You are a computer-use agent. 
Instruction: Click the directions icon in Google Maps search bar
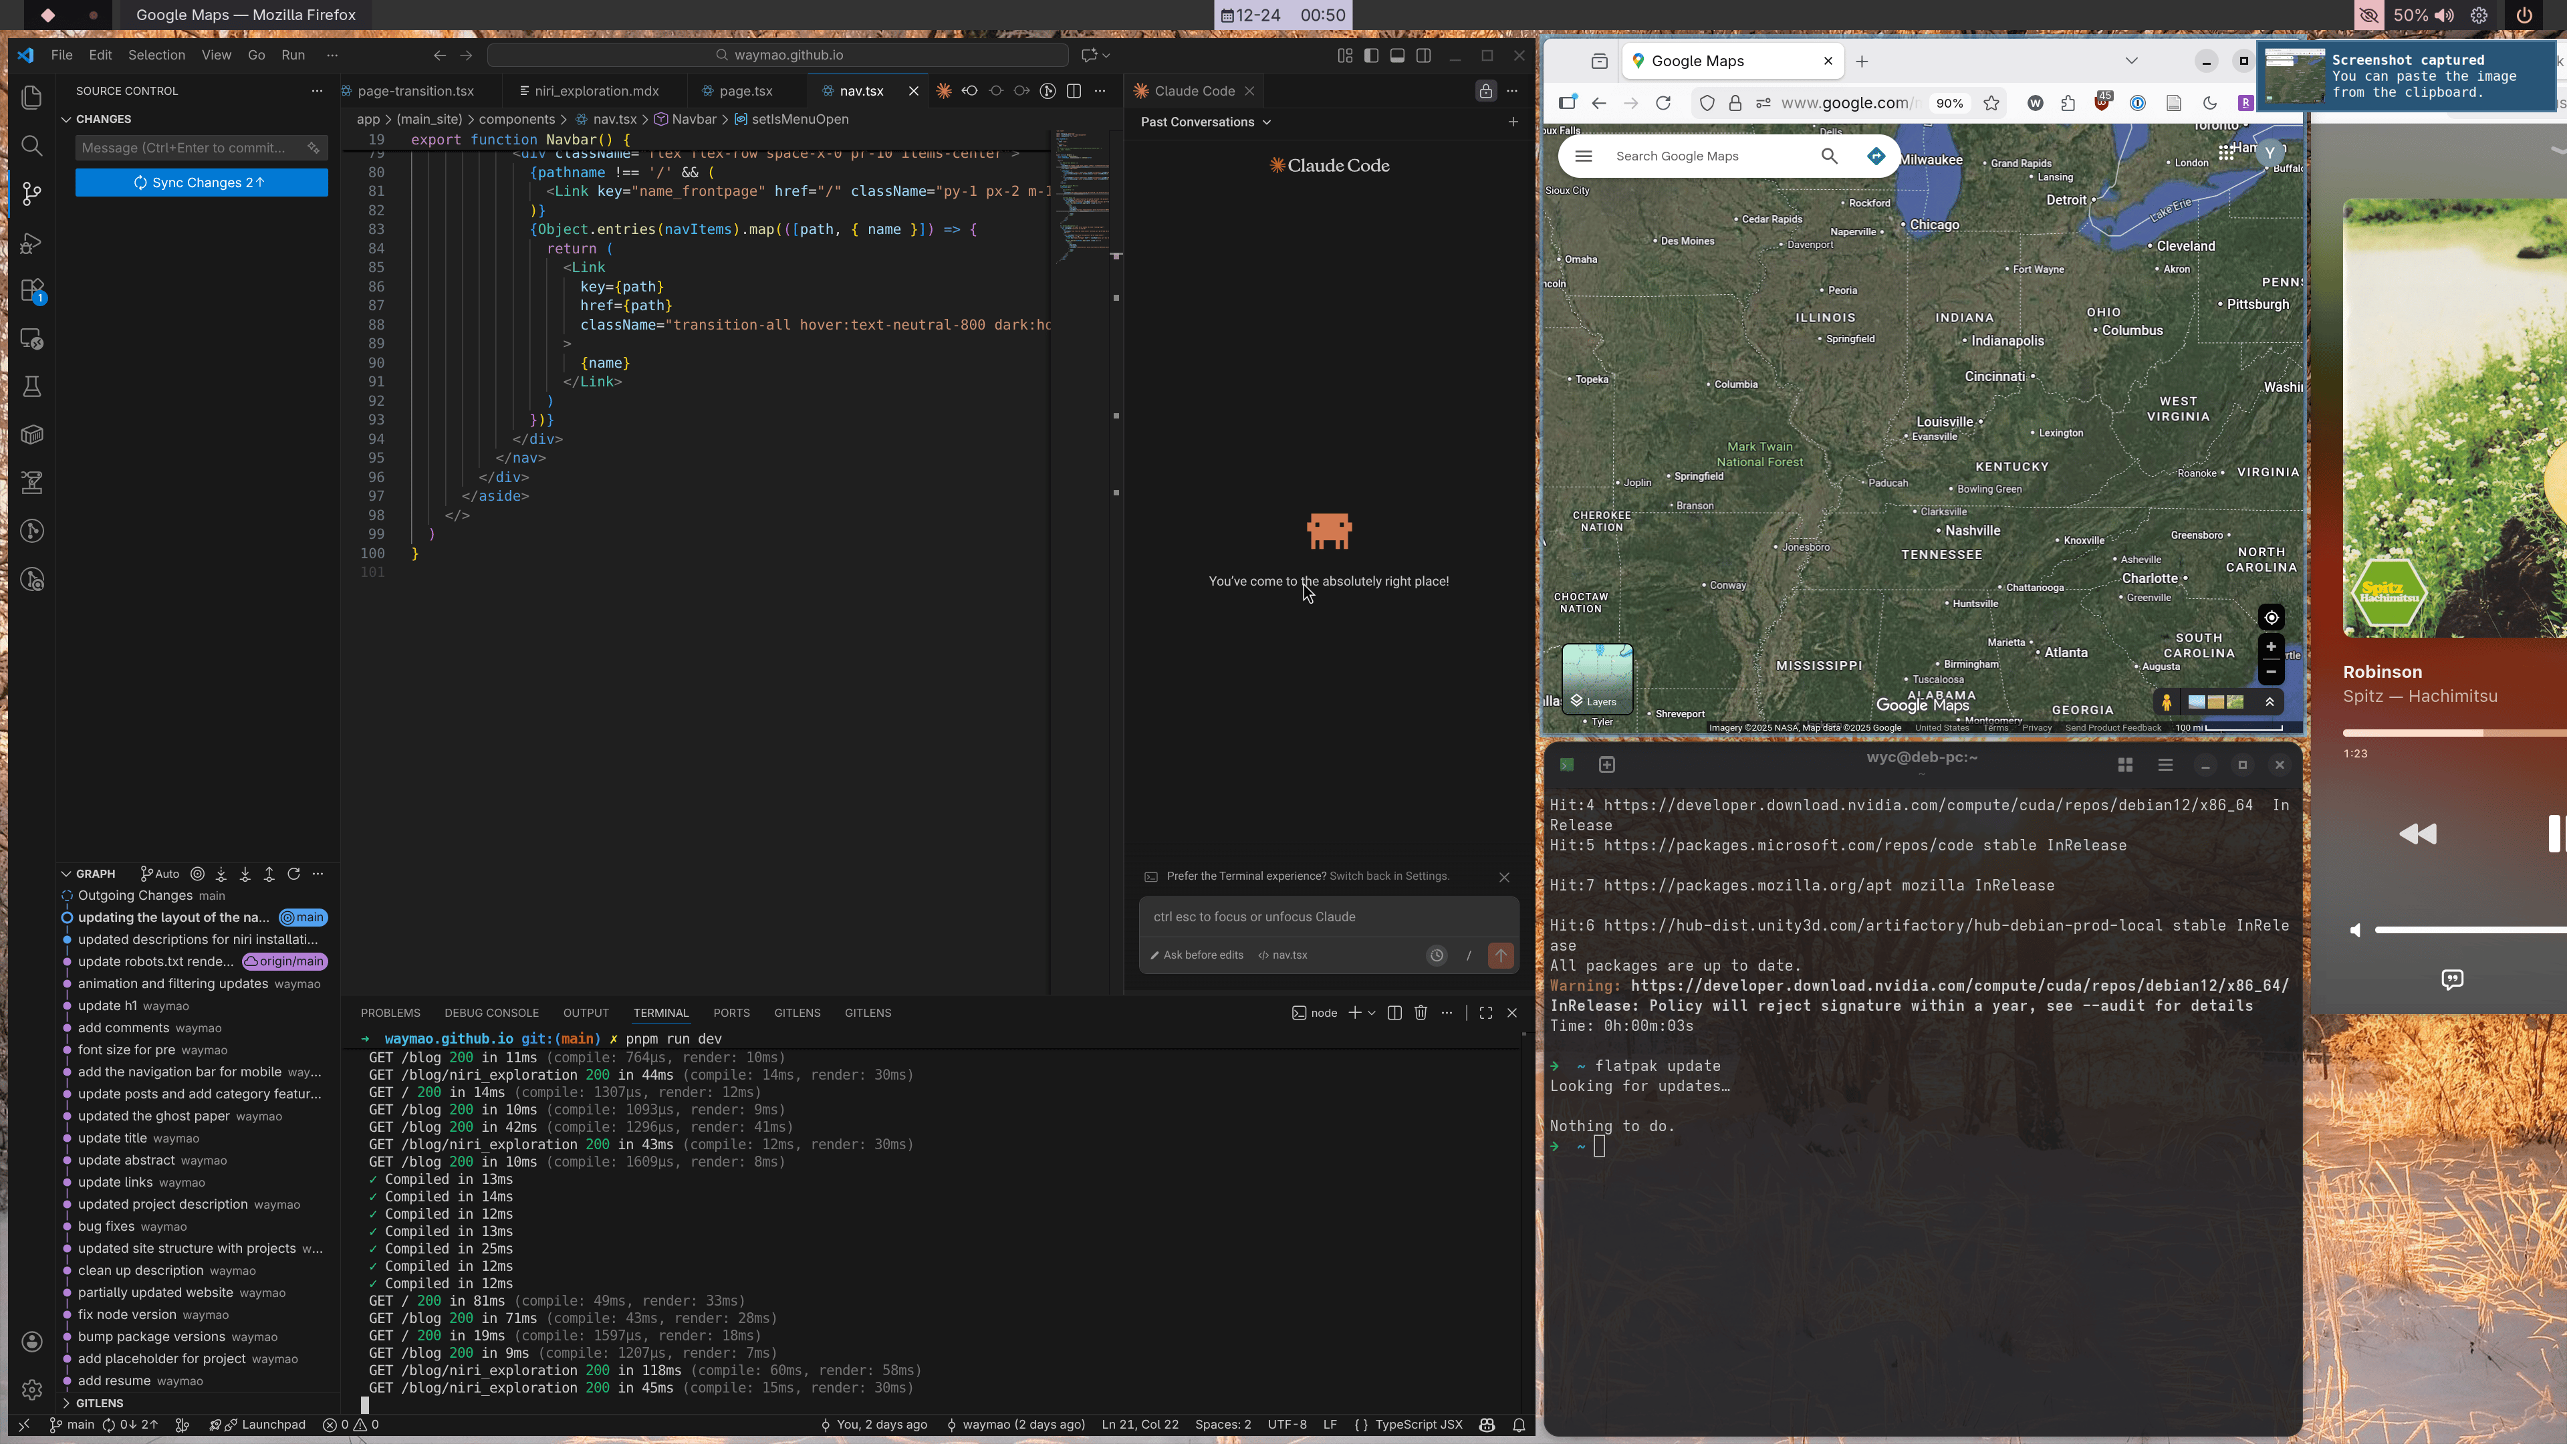click(1876, 156)
